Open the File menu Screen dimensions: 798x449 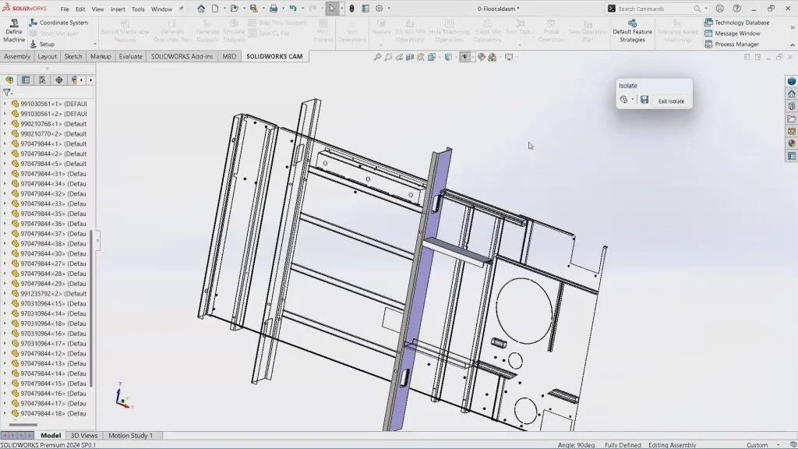(65, 9)
